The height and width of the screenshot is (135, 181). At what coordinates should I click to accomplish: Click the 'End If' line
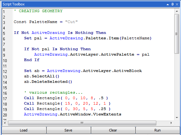pos(32,60)
